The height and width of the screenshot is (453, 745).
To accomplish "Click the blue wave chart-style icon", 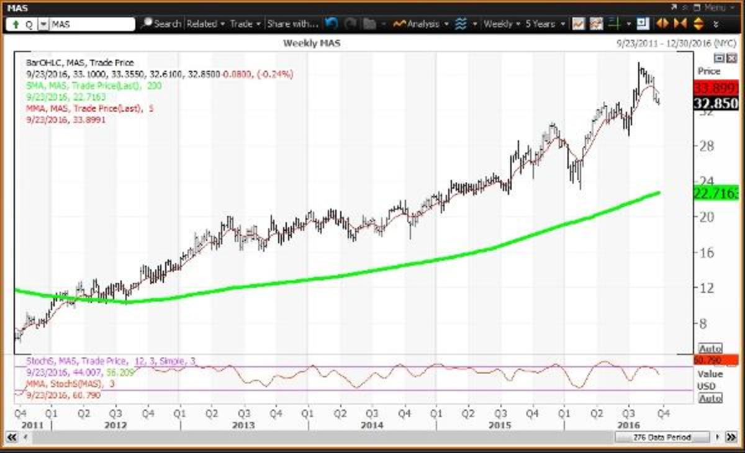I will tap(461, 24).
